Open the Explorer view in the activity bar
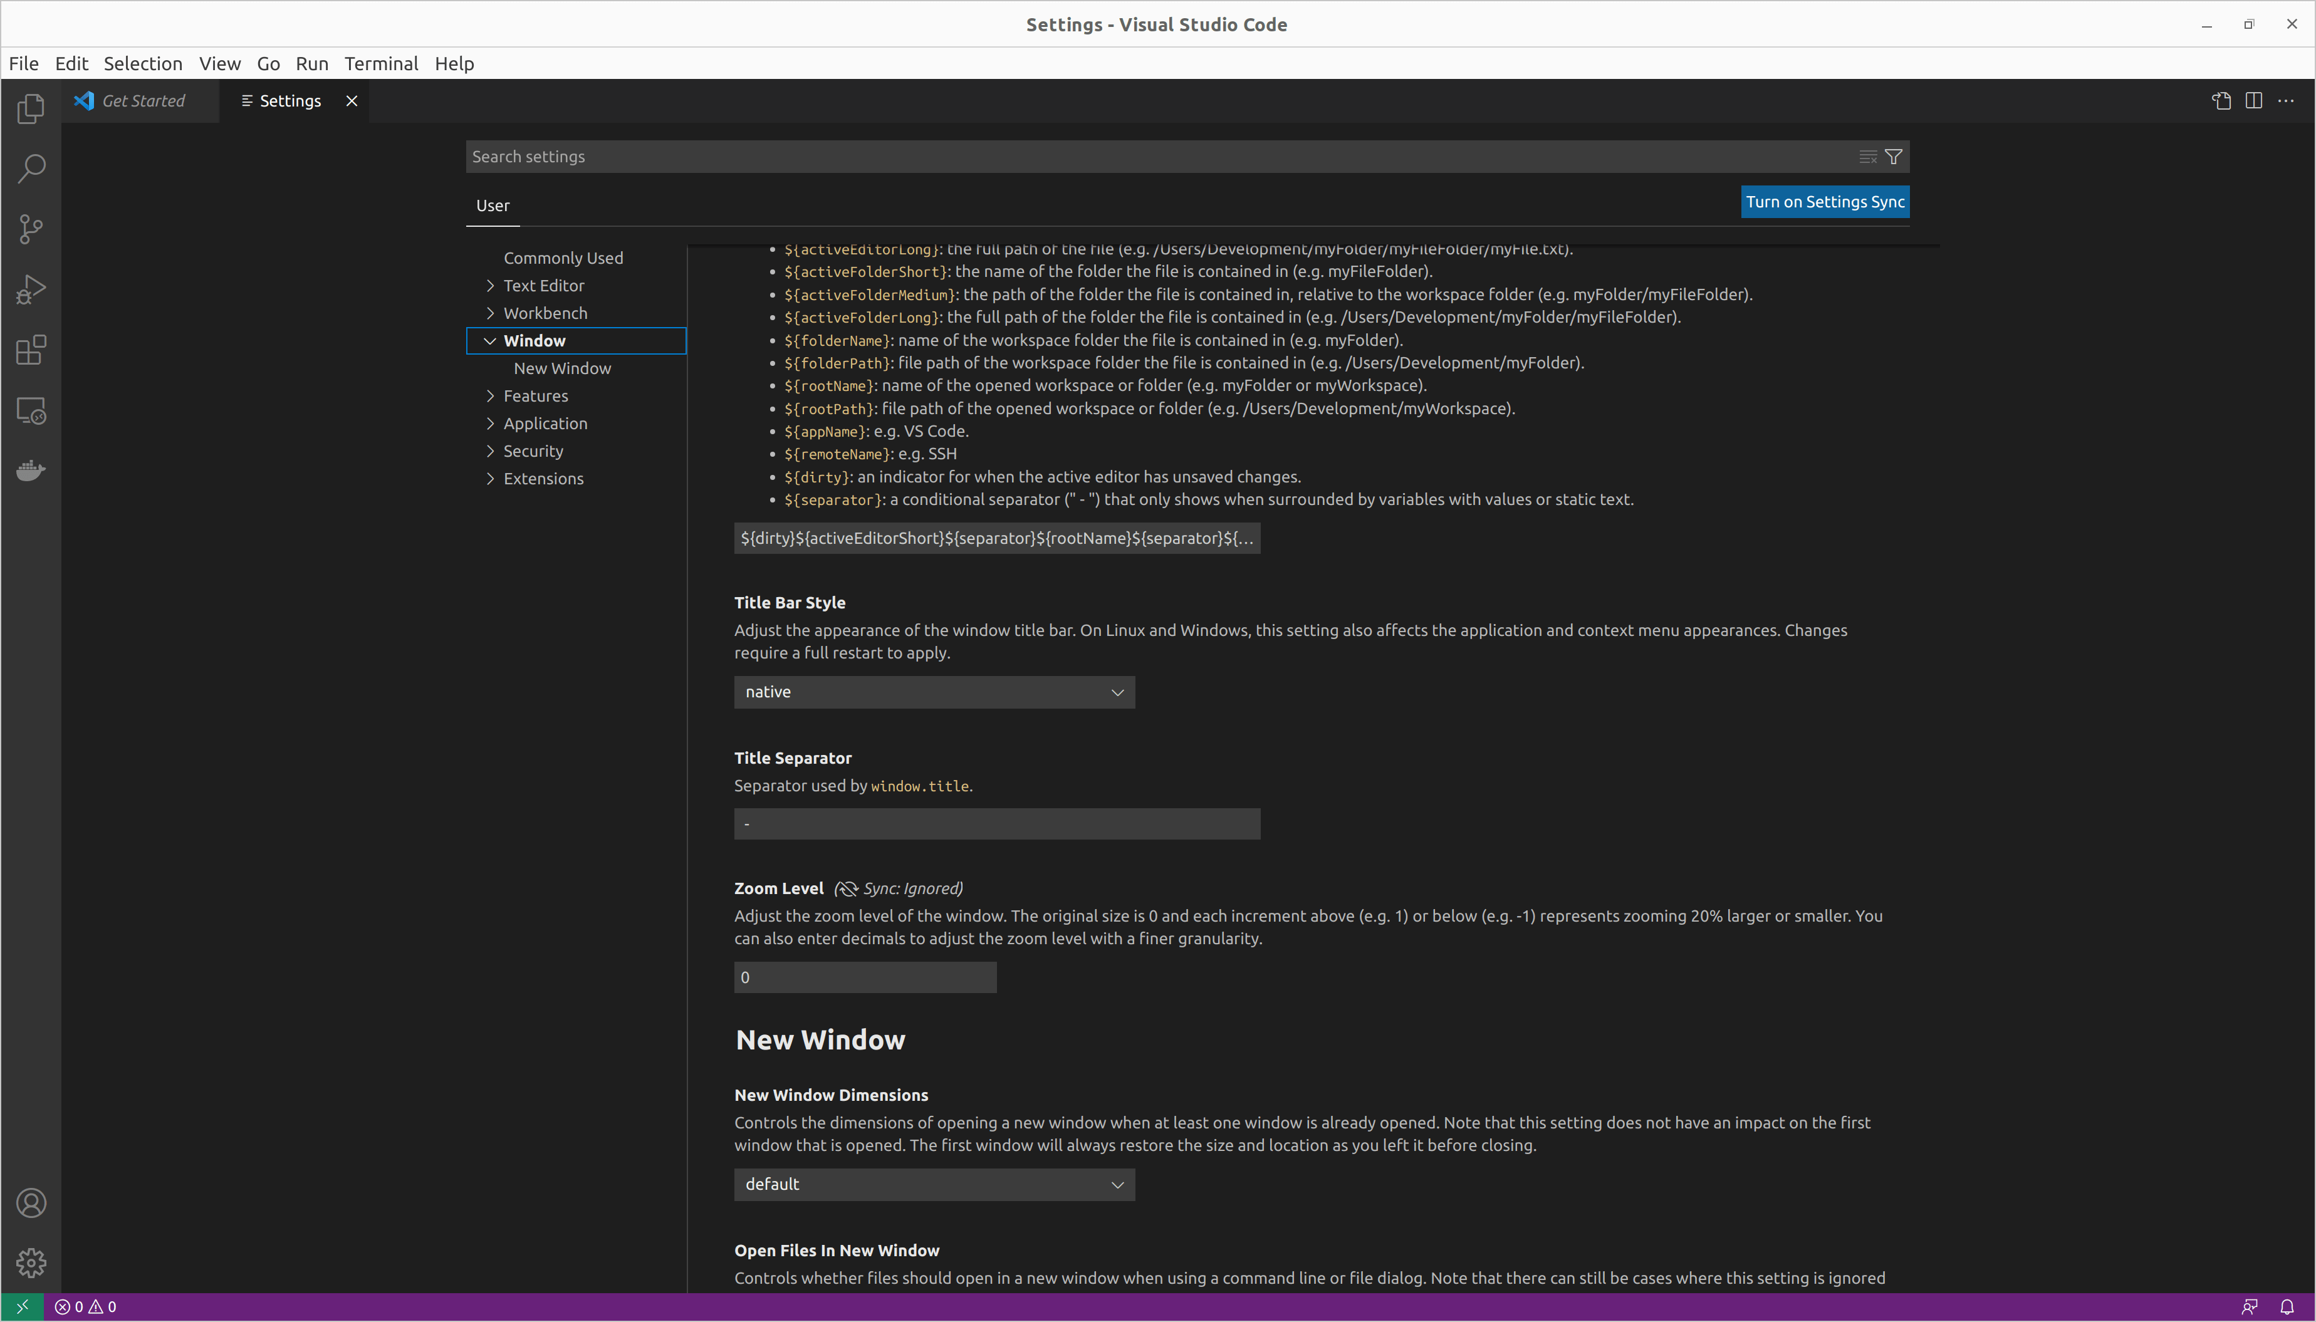The height and width of the screenshot is (1322, 2316). pos(30,108)
